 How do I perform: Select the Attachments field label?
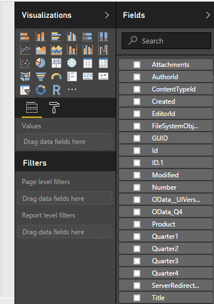[170, 65]
